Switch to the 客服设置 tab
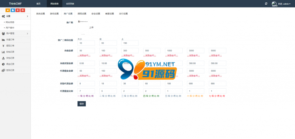The image size is (295, 139). 110,14
